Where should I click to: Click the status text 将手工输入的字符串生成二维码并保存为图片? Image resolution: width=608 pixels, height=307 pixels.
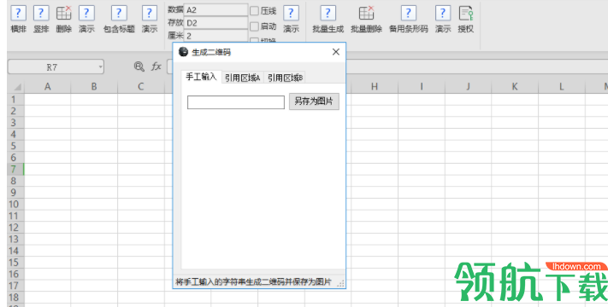pos(254,282)
